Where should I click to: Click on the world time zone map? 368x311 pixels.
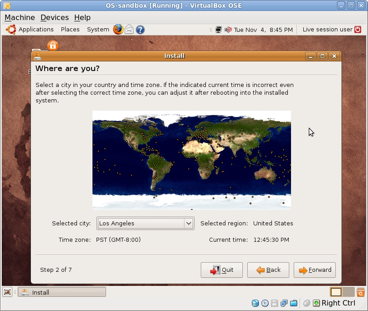click(191, 160)
